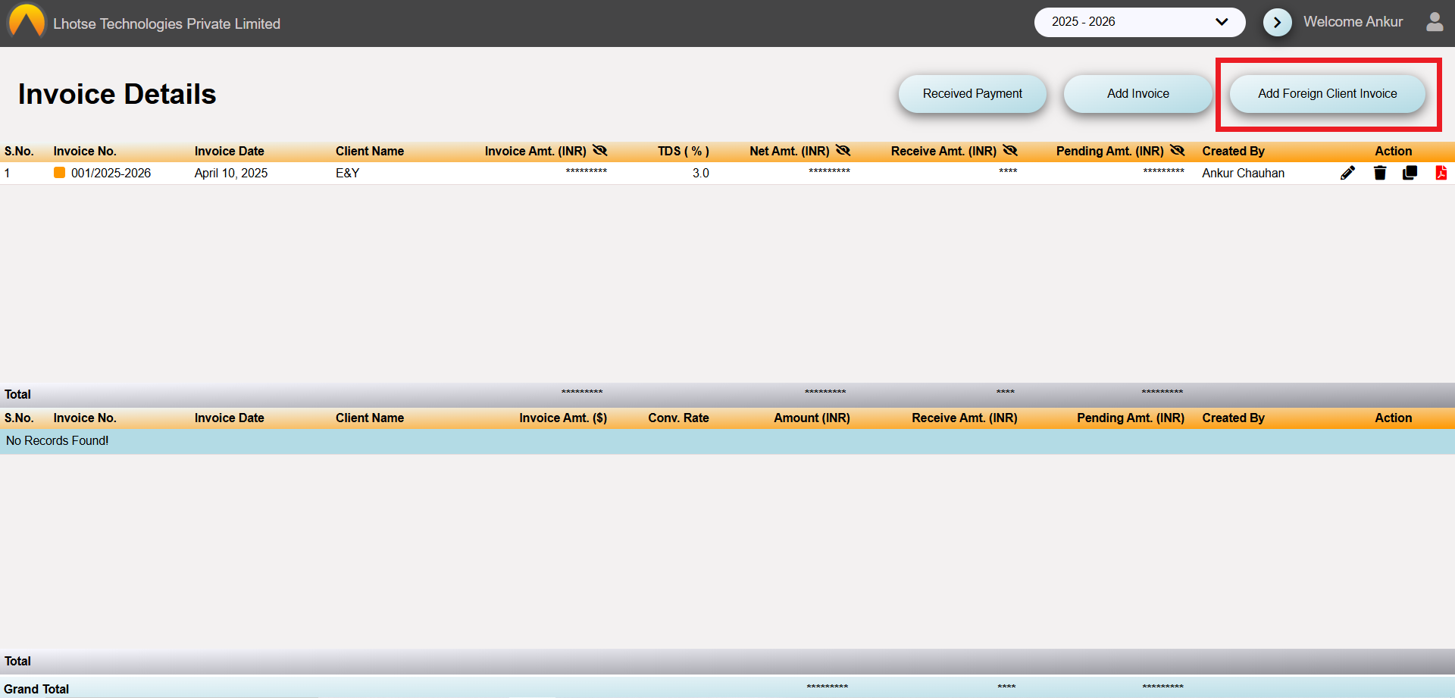Open the user profile icon
The width and height of the screenshot is (1455, 698).
tap(1435, 22)
